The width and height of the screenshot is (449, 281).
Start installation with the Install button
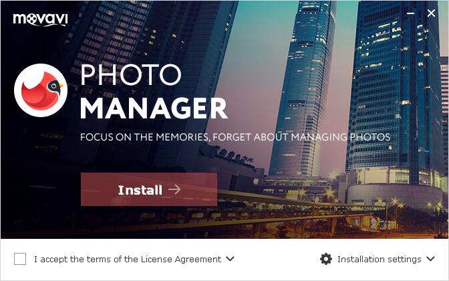click(149, 189)
